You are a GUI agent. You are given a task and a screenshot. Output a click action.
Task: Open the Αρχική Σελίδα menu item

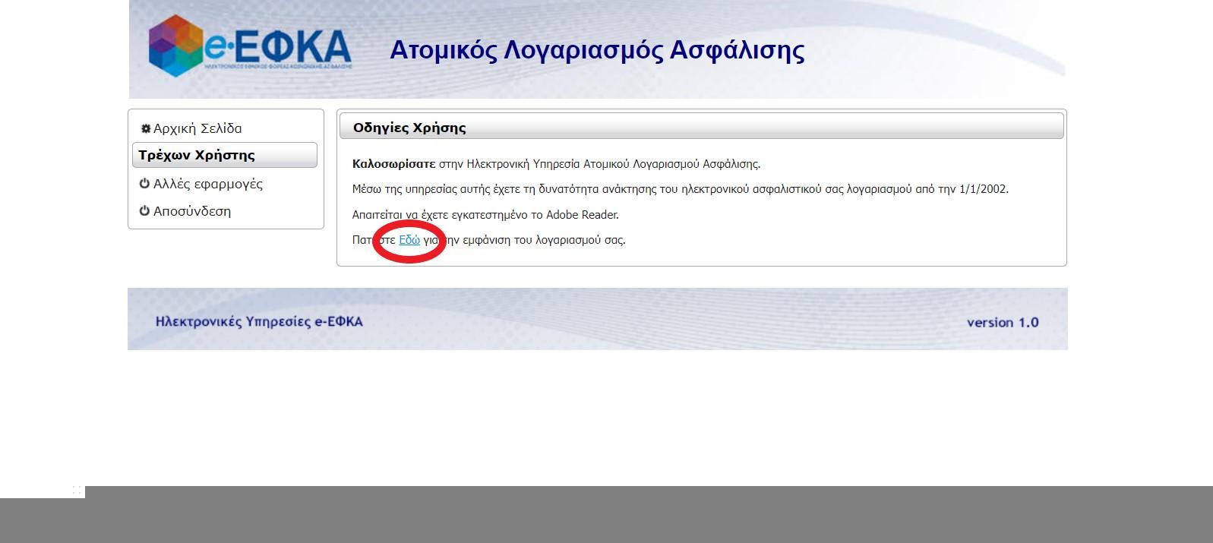pyautogui.click(x=197, y=128)
